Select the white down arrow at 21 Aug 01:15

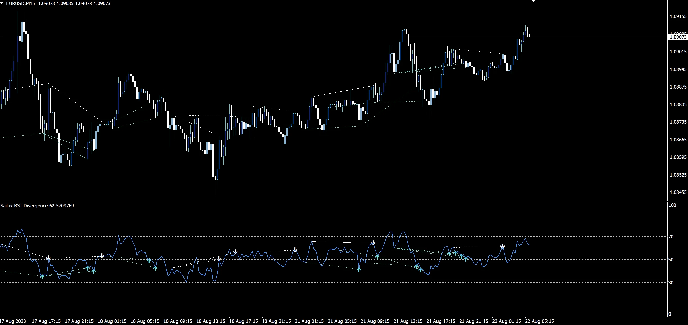[x=295, y=250]
